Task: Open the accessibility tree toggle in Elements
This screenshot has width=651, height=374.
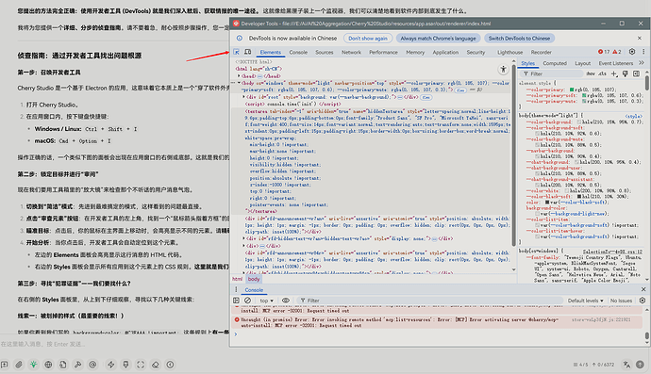Action: click(503, 70)
